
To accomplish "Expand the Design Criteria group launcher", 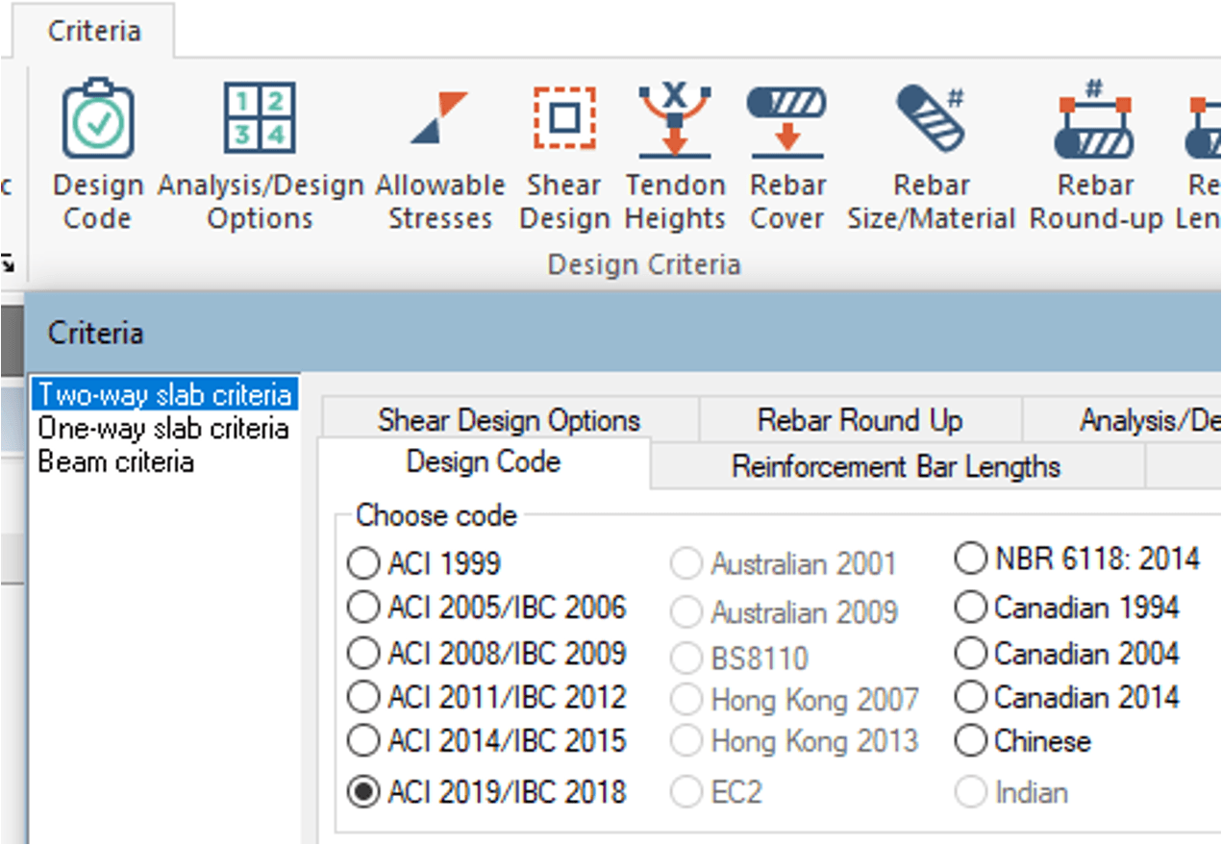I will [7, 260].
